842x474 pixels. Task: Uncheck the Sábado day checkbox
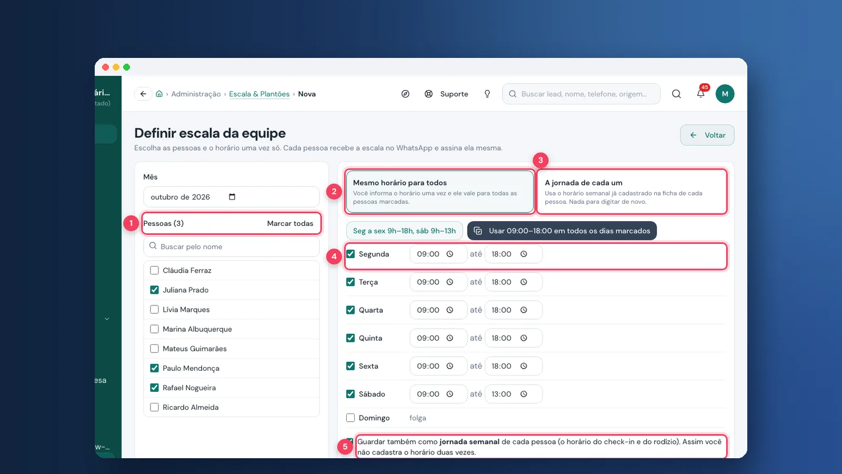click(350, 394)
